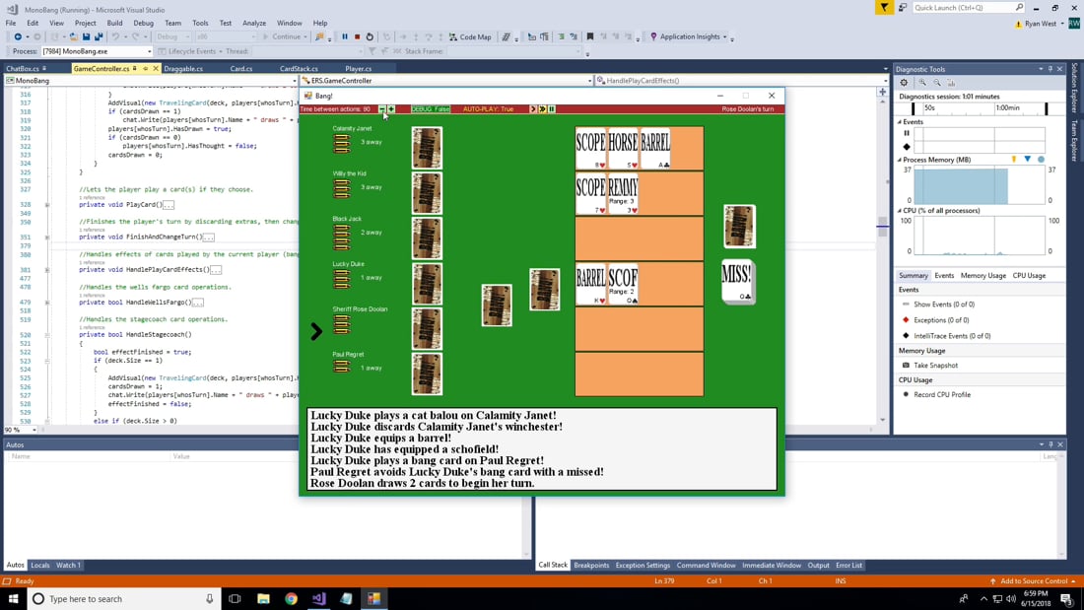Click the Visual Studio icon in taskbar
The width and height of the screenshot is (1084, 610).
click(318, 598)
